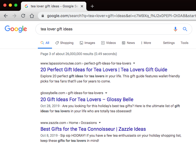Click inside the Google search input field
The height and width of the screenshot is (147, 196).
[103, 29]
